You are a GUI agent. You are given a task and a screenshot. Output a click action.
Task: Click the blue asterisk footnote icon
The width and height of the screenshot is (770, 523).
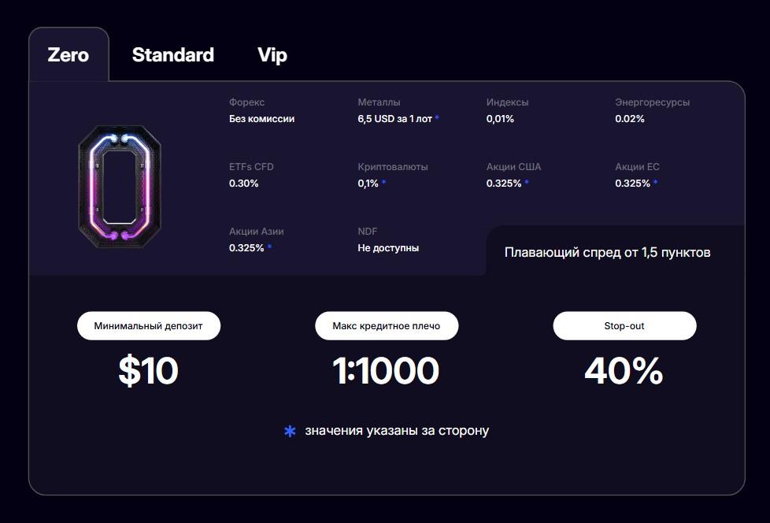pos(290,431)
